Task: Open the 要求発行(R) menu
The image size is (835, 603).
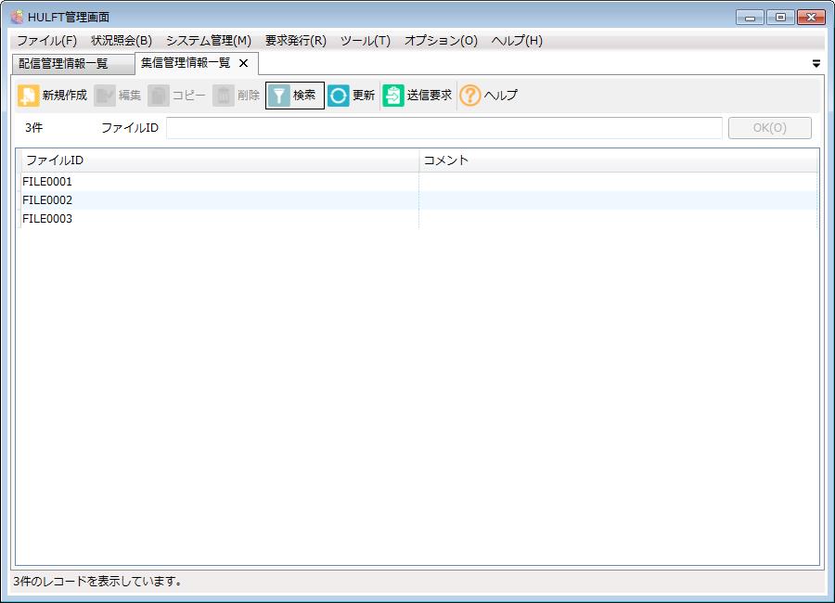Action: (296, 41)
